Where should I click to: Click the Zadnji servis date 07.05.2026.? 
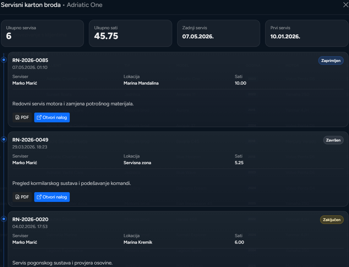[x=198, y=36]
